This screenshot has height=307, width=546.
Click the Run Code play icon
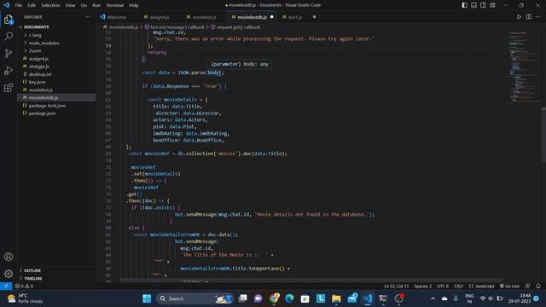tap(519, 17)
